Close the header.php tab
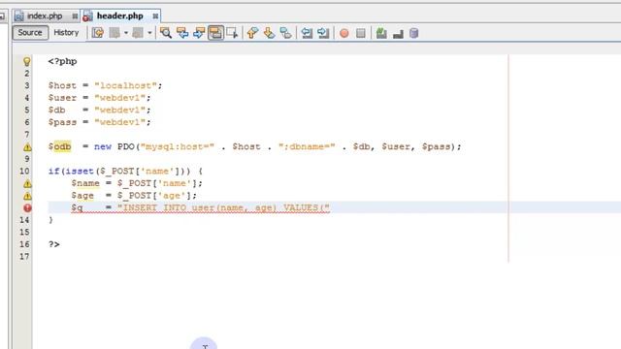The height and width of the screenshot is (349, 621). 155,16
